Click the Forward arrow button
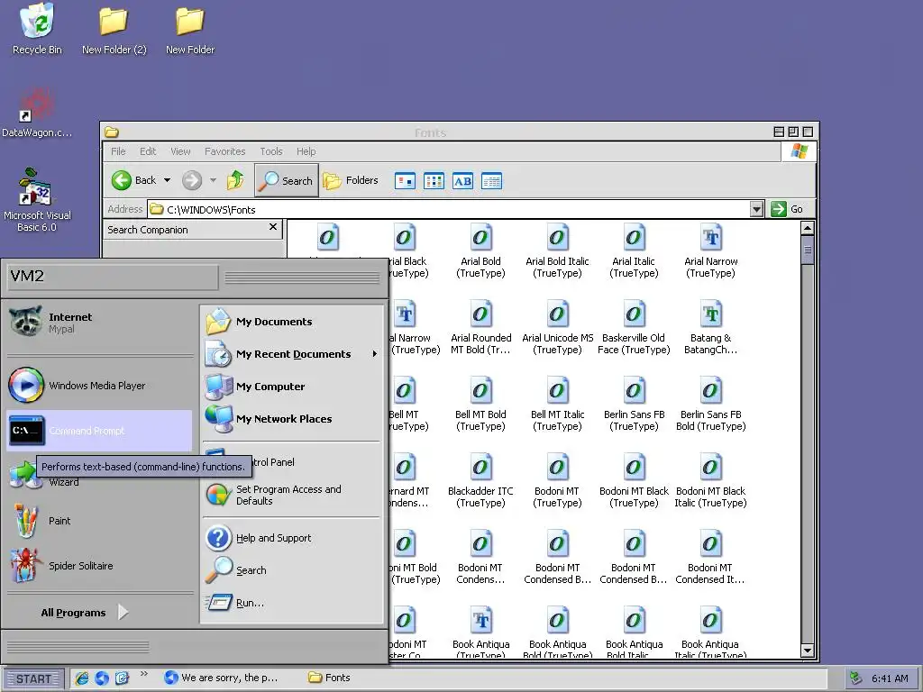This screenshot has width=923, height=692. click(x=191, y=180)
